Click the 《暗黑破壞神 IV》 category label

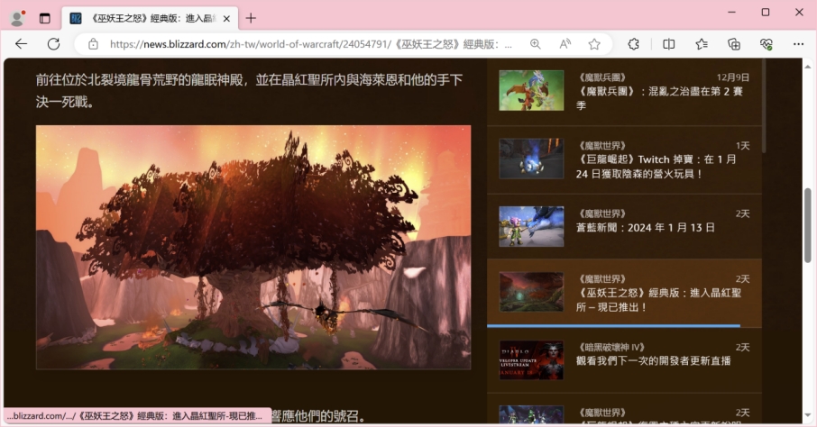(x=611, y=348)
